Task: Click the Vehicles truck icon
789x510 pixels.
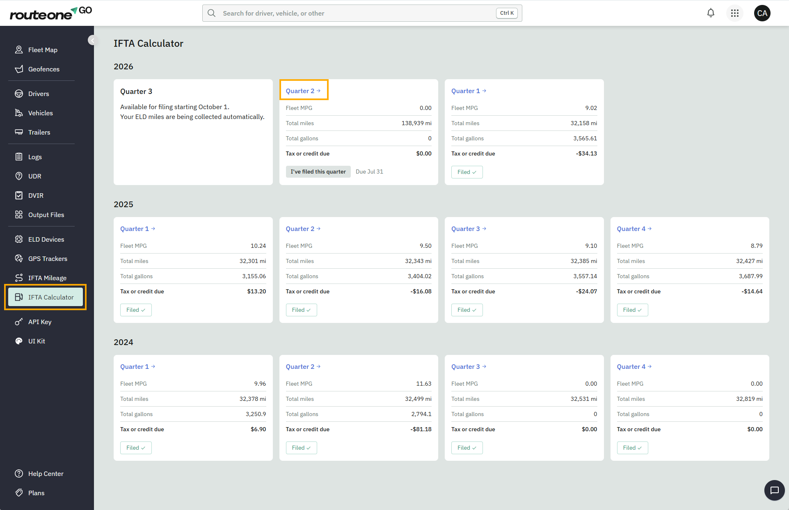Action: 19,113
